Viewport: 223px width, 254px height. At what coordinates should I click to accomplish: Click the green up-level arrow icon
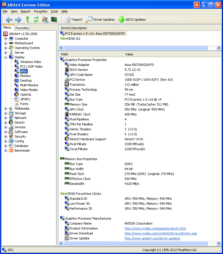coord(27,20)
